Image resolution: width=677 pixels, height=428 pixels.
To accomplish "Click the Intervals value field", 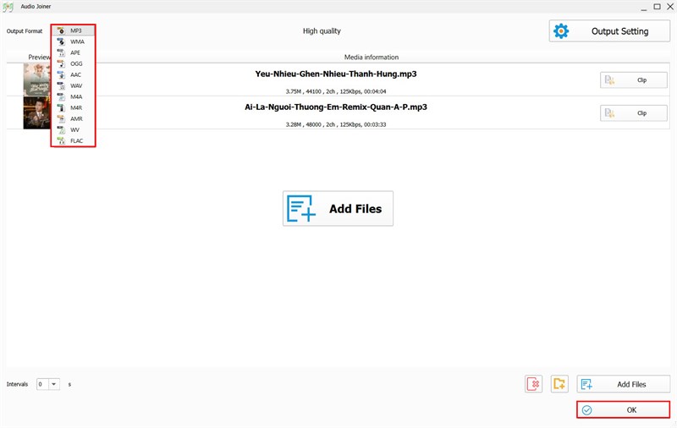I will pos(41,384).
